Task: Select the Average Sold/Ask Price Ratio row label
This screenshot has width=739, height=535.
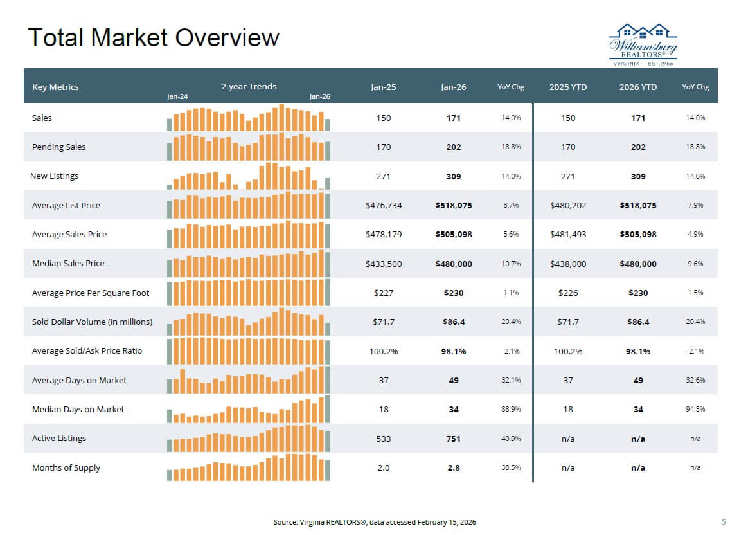Action: point(87,351)
